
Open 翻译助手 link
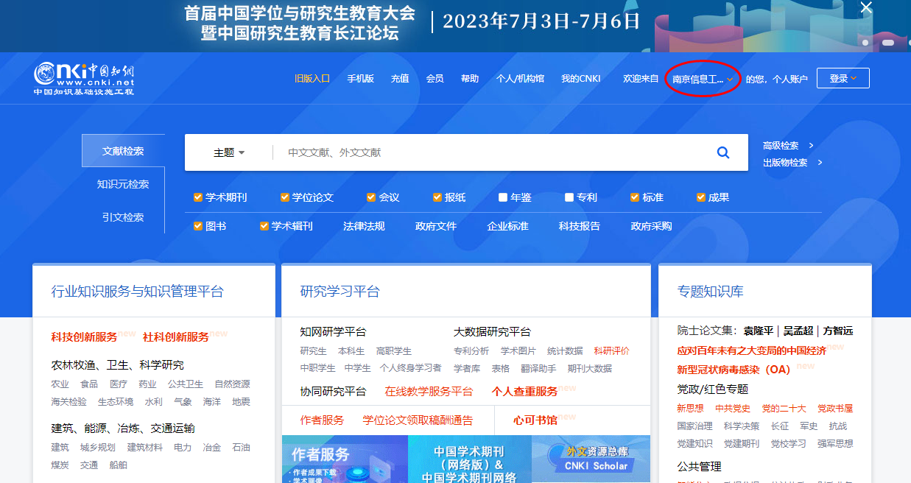538,369
